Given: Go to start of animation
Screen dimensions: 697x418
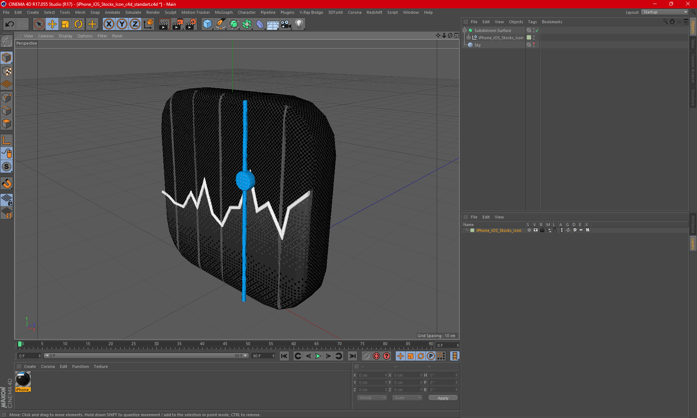Looking at the screenshot, I should (284, 356).
